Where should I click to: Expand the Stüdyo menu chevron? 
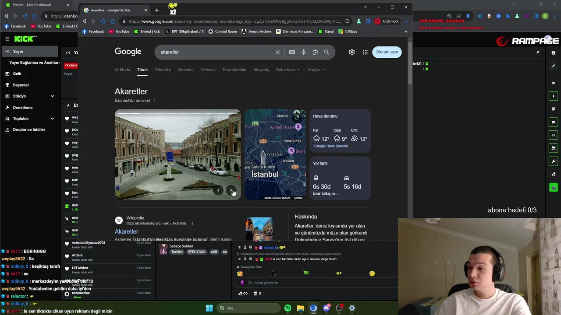(x=52, y=96)
